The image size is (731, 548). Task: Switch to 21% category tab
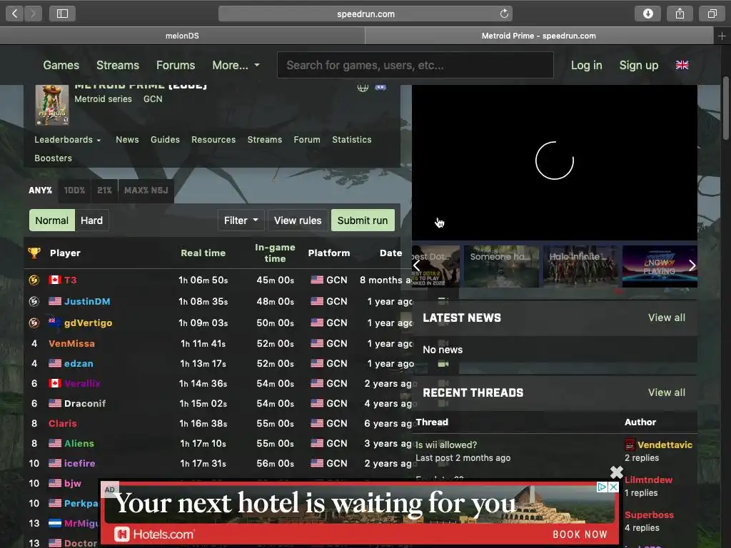point(104,191)
